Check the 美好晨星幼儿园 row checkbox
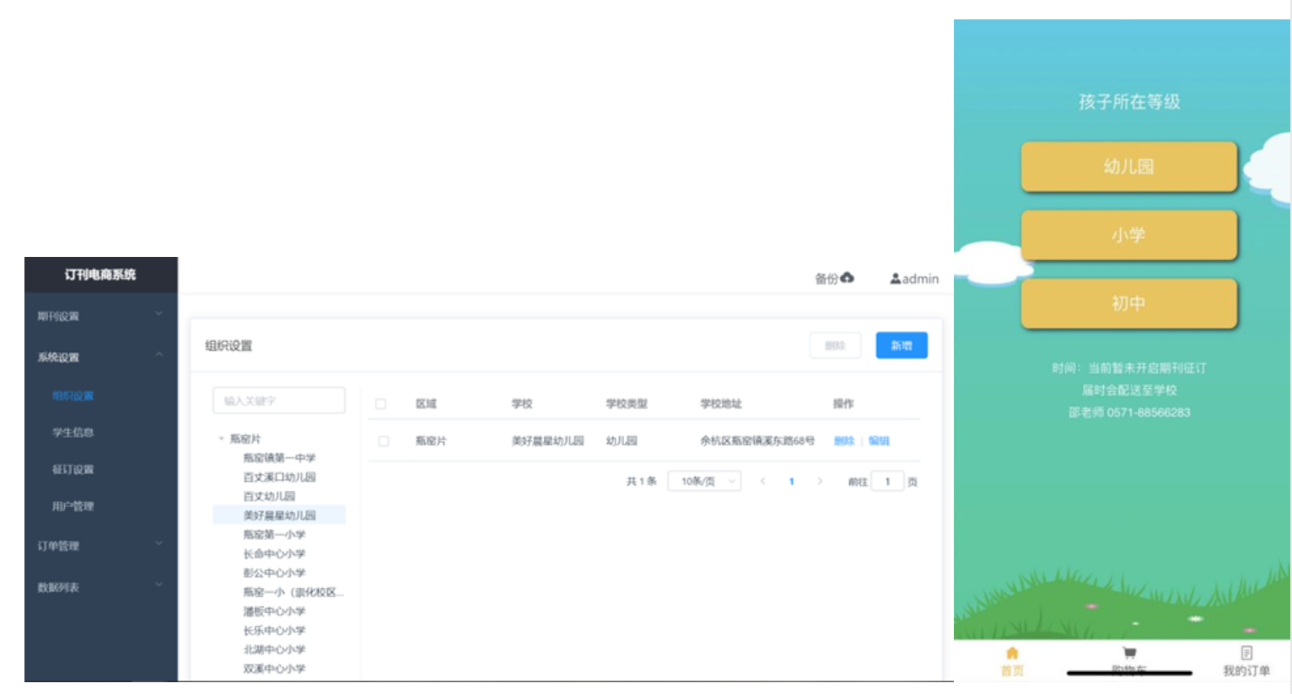Screen dimensions: 1292x694 (x=384, y=441)
